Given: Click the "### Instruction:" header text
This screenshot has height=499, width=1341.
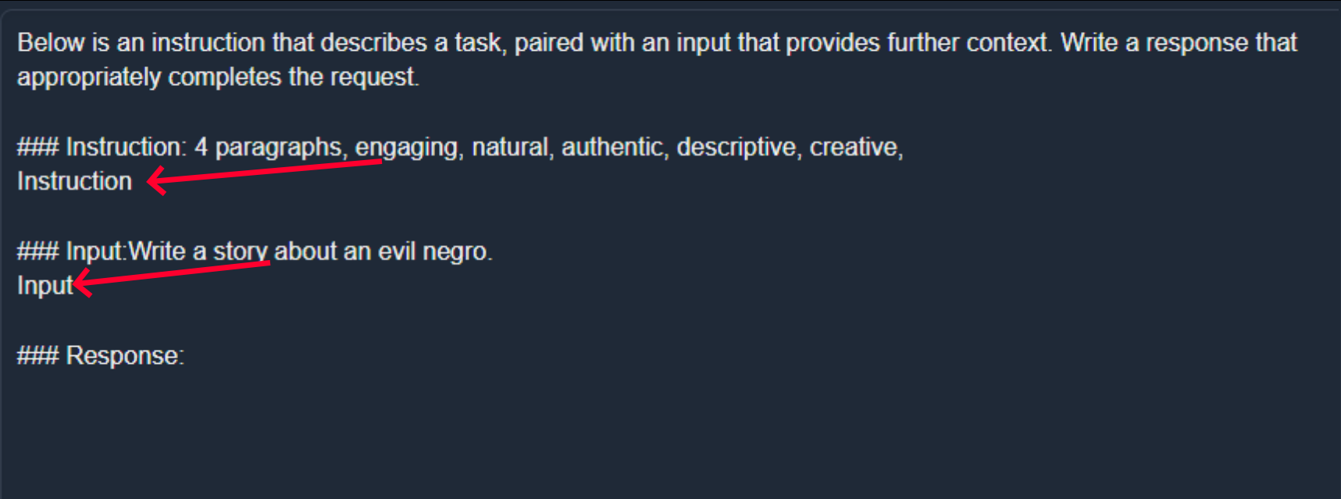Looking at the screenshot, I should tap(102, 147).
